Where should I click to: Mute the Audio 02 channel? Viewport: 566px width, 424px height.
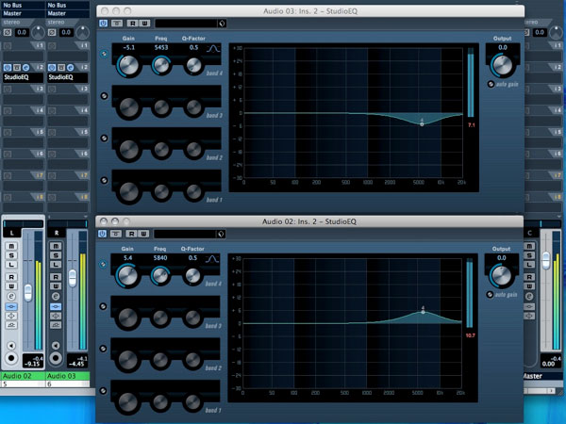pyautogui.click(x=11, y=246)
